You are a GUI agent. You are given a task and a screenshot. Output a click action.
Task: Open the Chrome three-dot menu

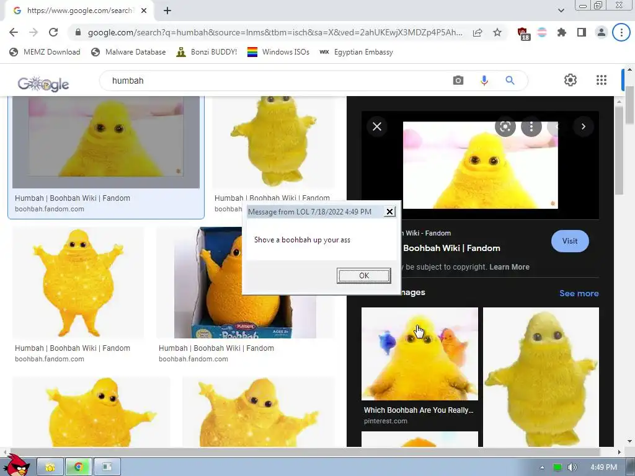click(x=621, y=32)
